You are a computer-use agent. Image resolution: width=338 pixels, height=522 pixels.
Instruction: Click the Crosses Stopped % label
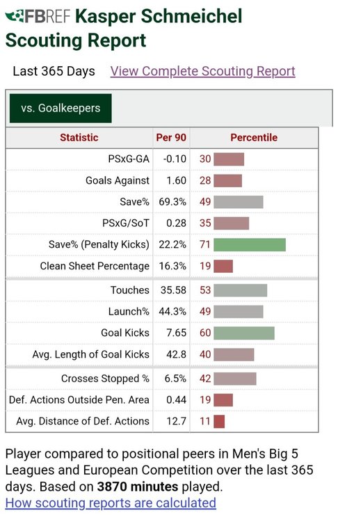tap(105, 379)
